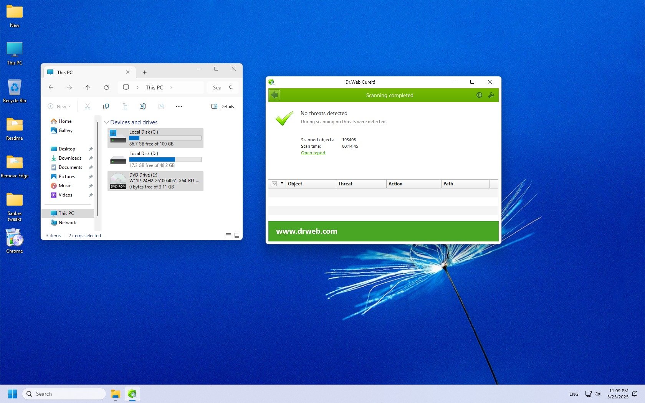Switch Explorer to large icons view
Viewport: 645px width, 403px height.
coord(237,235)
